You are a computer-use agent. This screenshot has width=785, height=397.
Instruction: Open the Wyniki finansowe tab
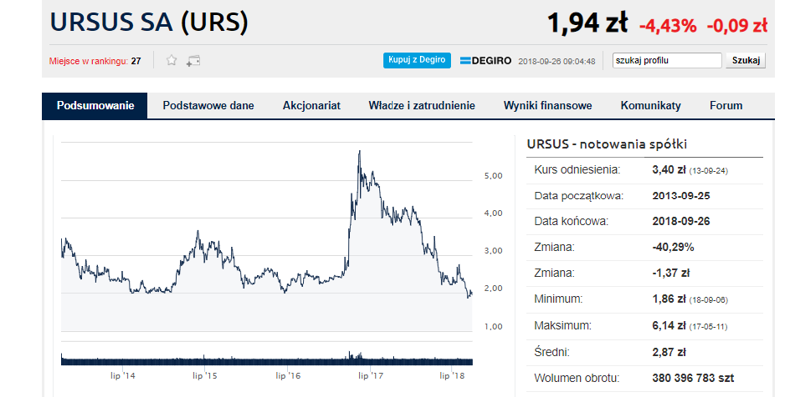point(547,106)
